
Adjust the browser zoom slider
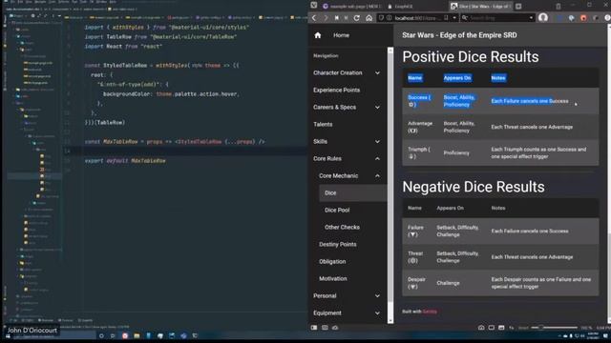point(555,328)
